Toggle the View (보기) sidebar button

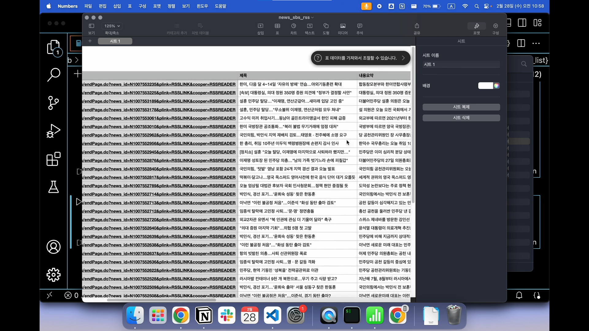(91, 26)
